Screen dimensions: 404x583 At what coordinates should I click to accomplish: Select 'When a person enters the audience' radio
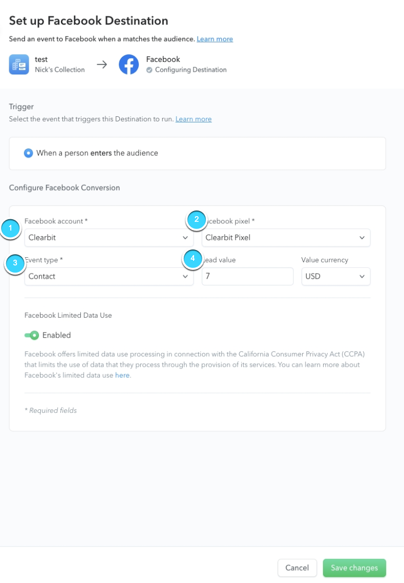click(28, 153)
